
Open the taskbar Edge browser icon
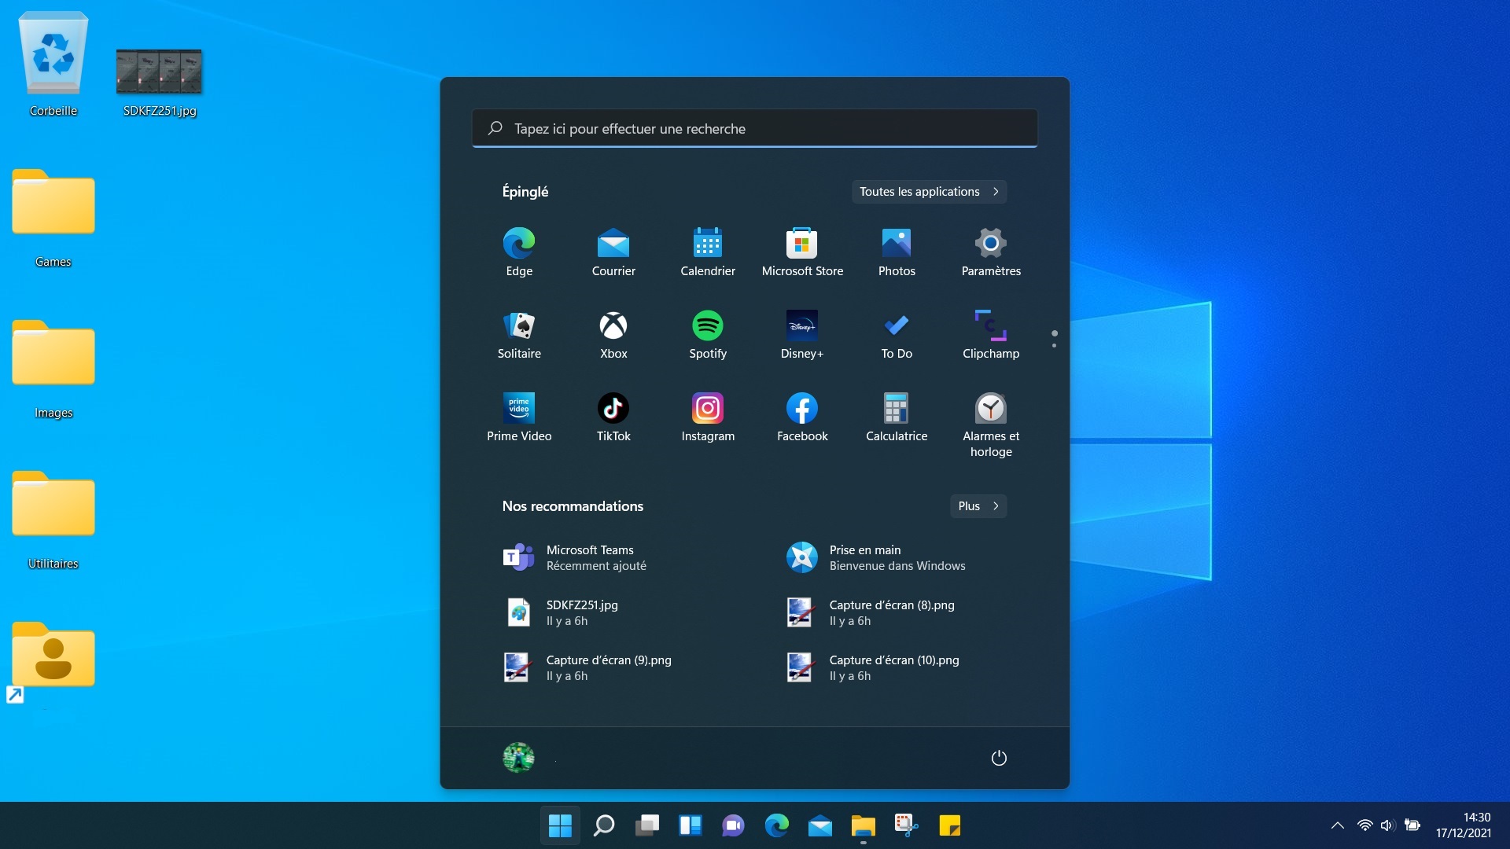tap(776, 825)
